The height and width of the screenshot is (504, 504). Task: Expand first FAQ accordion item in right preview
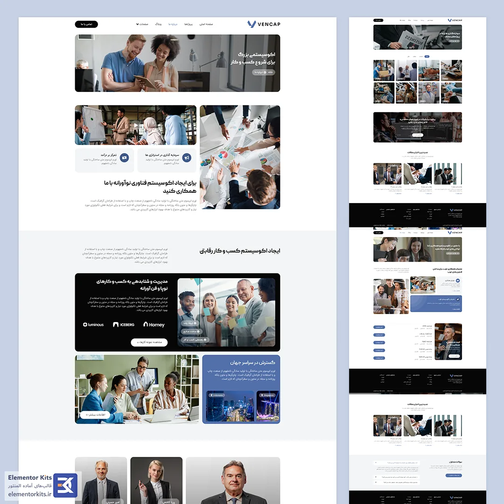click(397, 463)
